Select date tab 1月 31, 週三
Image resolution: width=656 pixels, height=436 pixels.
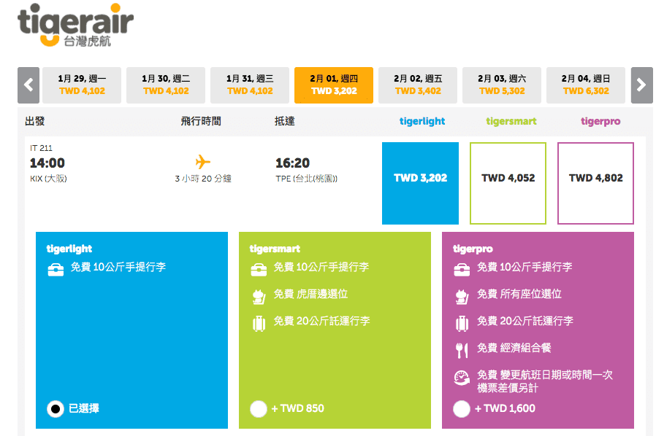point(250,85)
